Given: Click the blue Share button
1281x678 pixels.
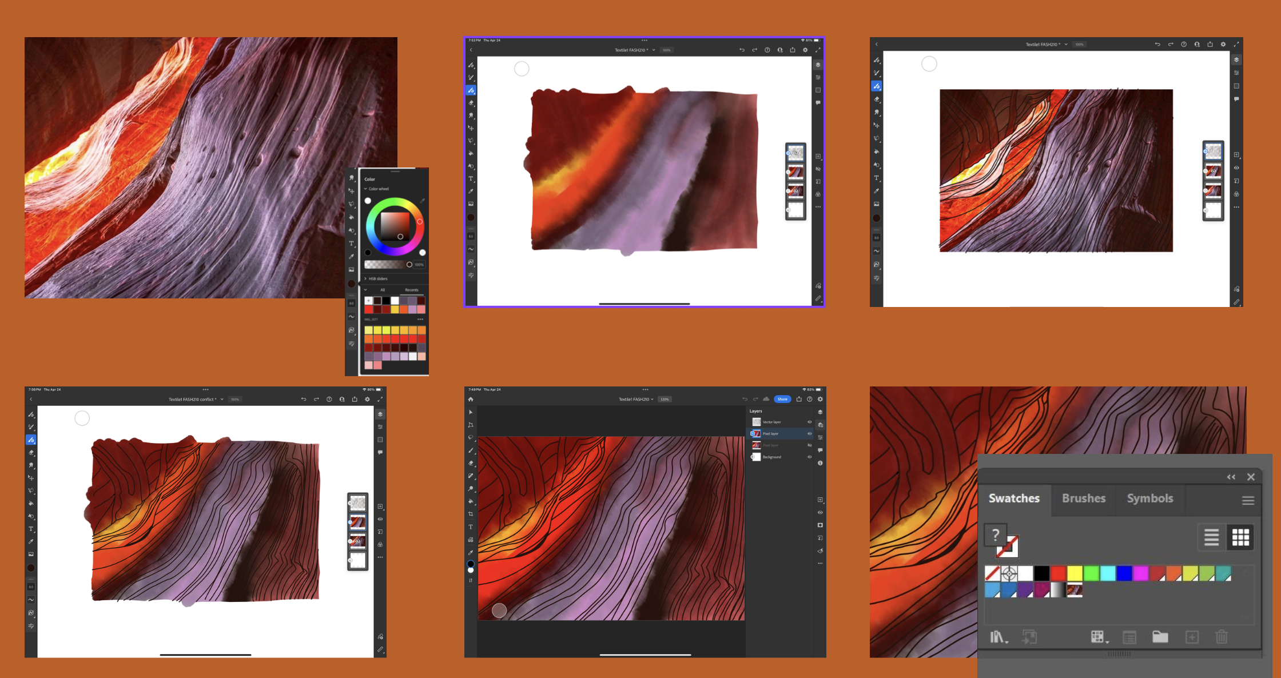Looking at the screenshot, I should pos(782,399).
